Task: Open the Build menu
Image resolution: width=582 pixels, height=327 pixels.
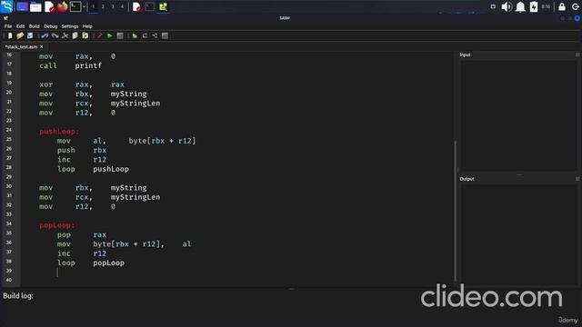Action: [x=35, y=26]
